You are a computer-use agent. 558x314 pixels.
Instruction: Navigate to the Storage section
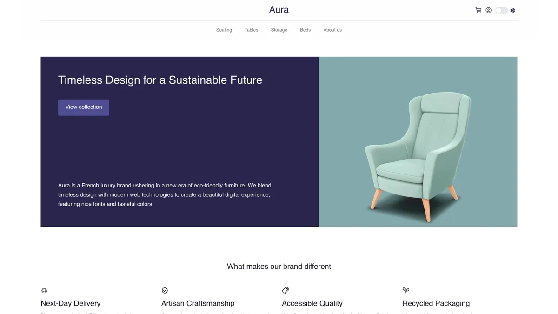[x=279, y=29]
